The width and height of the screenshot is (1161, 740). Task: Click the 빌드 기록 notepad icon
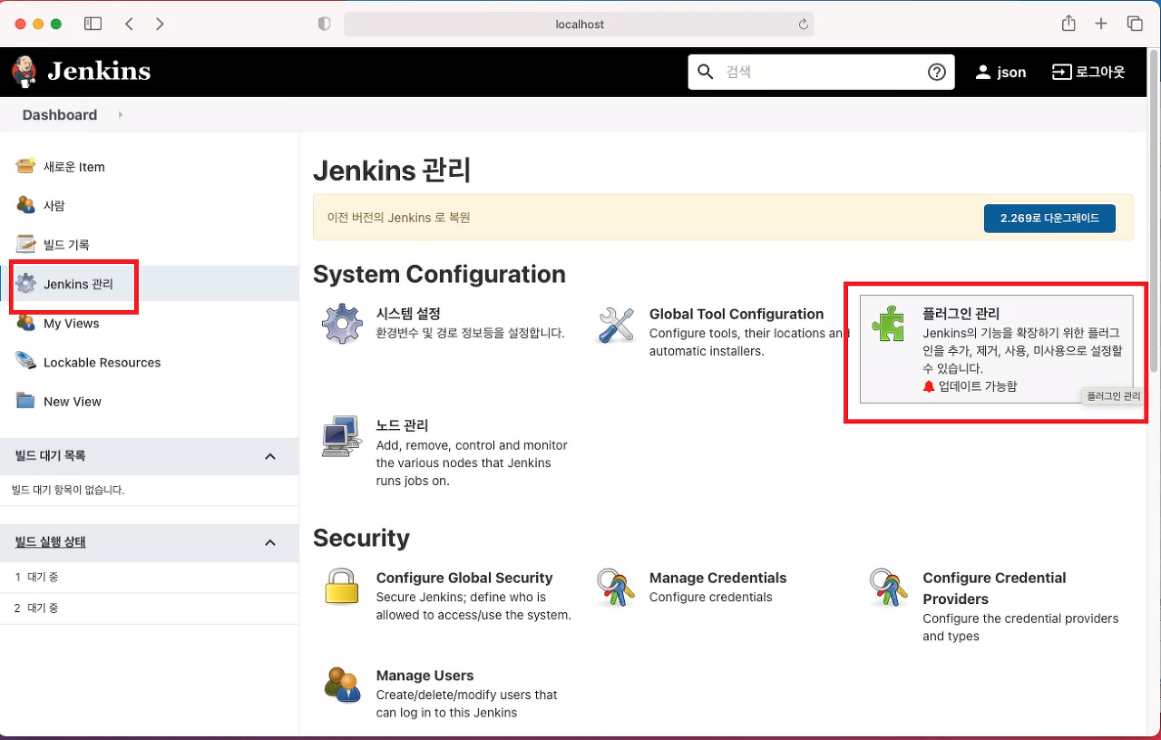(x=25, y=244)
